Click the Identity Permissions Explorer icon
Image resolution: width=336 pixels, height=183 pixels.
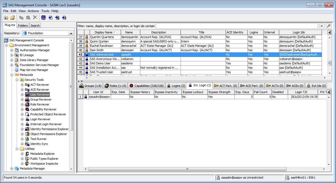click(27, 129)
